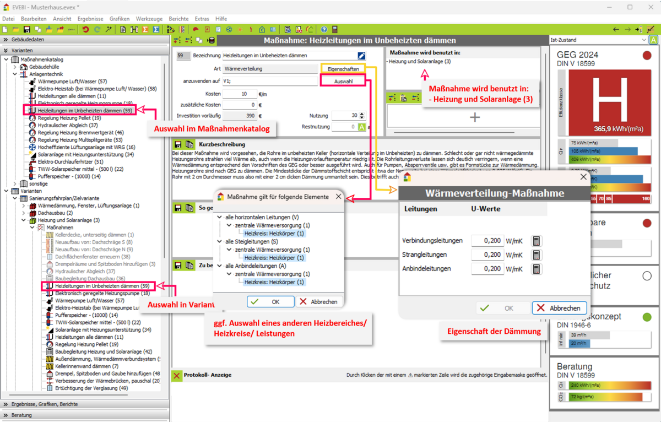The width and height of the screenshot is (661, 422).
Task: Click the new file icon in toolbar
Action: point(5,29)
